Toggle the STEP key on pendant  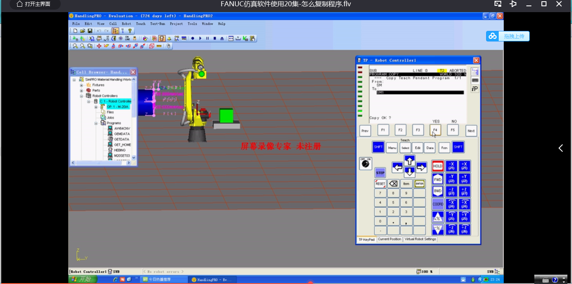pos(380,173)
